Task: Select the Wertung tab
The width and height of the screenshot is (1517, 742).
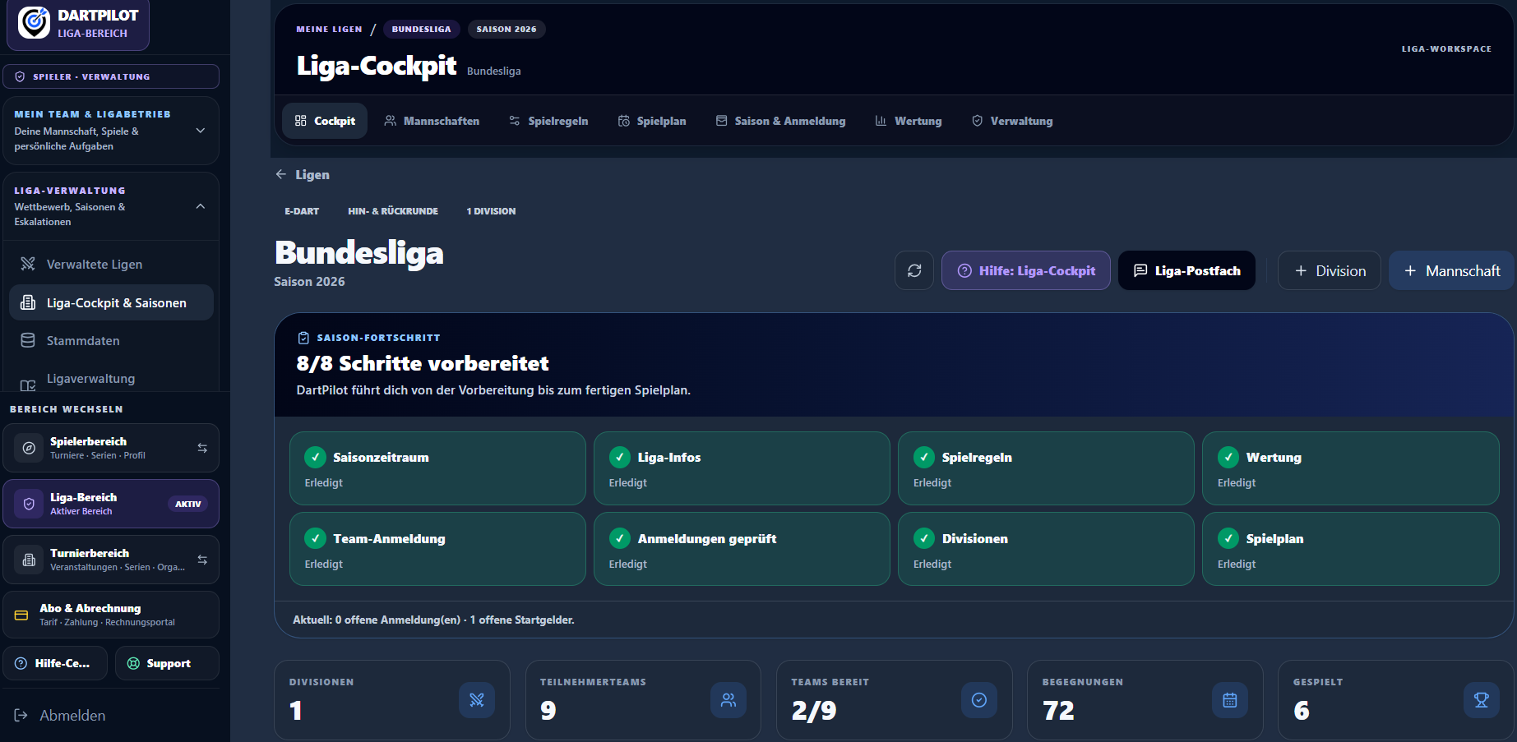Action: click(x=909, y=121)
